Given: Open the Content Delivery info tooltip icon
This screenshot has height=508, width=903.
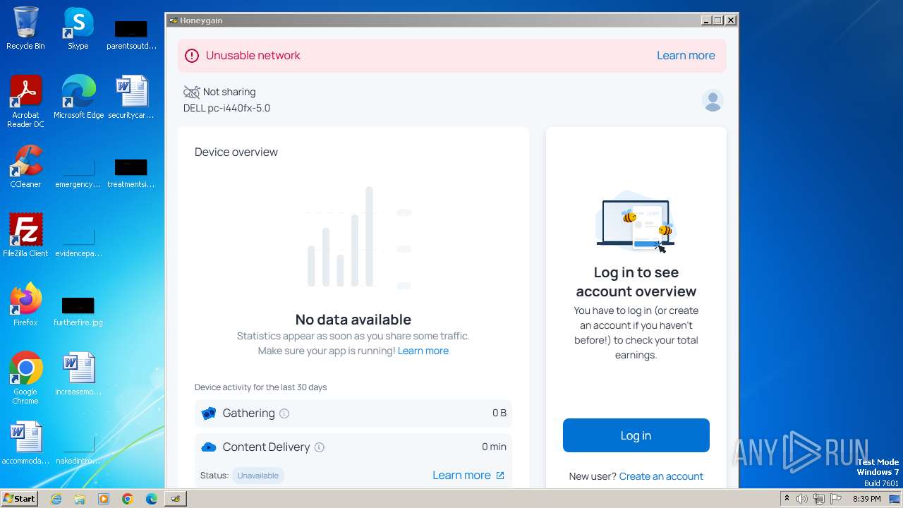Looking at the screenshot, I should pos(319,447).
